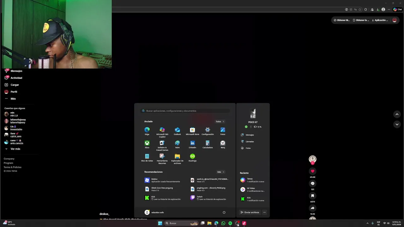Open the TikTok comments bubble icon
Viewport: 404px width, 227px height.
point(312,183)
